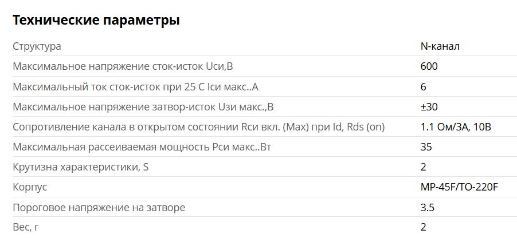Select the ±30 gate-source voltage value
Image resolution: width=517 pixels, height=238 pixels.
[429, 107]
